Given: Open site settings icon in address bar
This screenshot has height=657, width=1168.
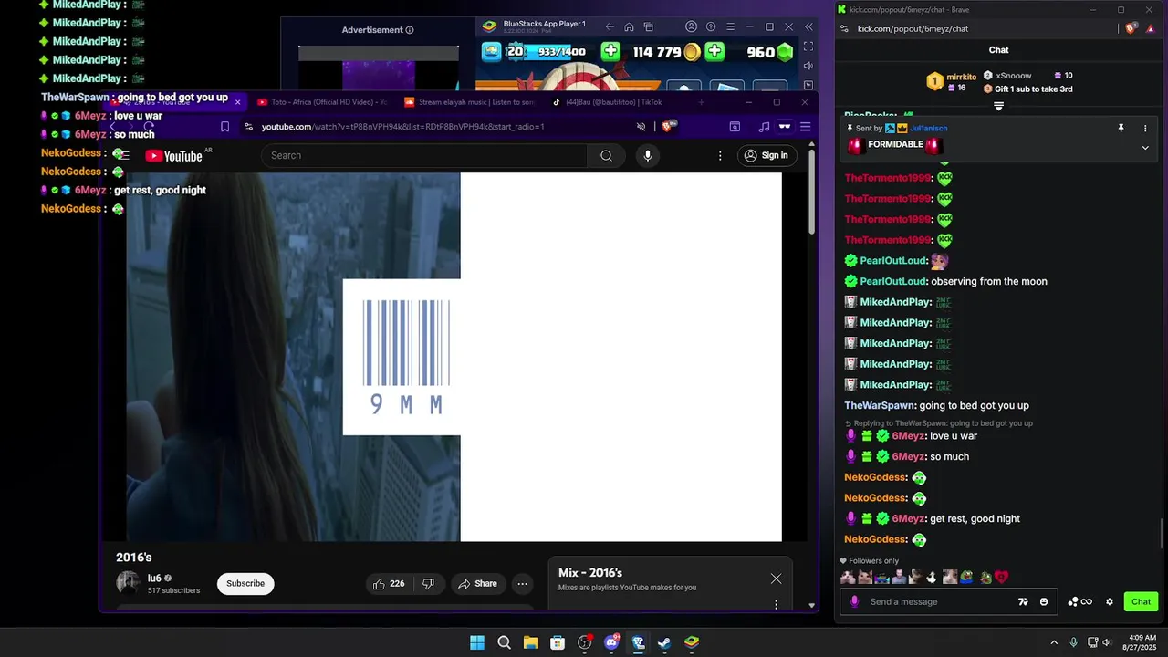Looking at the screenshot, I should (248, 127).
